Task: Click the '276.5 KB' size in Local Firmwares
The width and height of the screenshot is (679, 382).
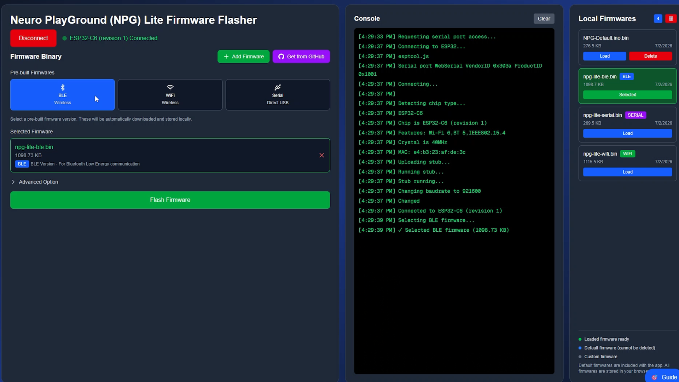Action: tap(592, 46)
